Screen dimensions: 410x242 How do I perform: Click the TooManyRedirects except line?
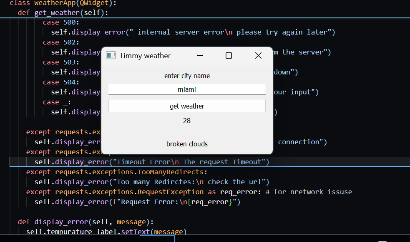[117, 172]
